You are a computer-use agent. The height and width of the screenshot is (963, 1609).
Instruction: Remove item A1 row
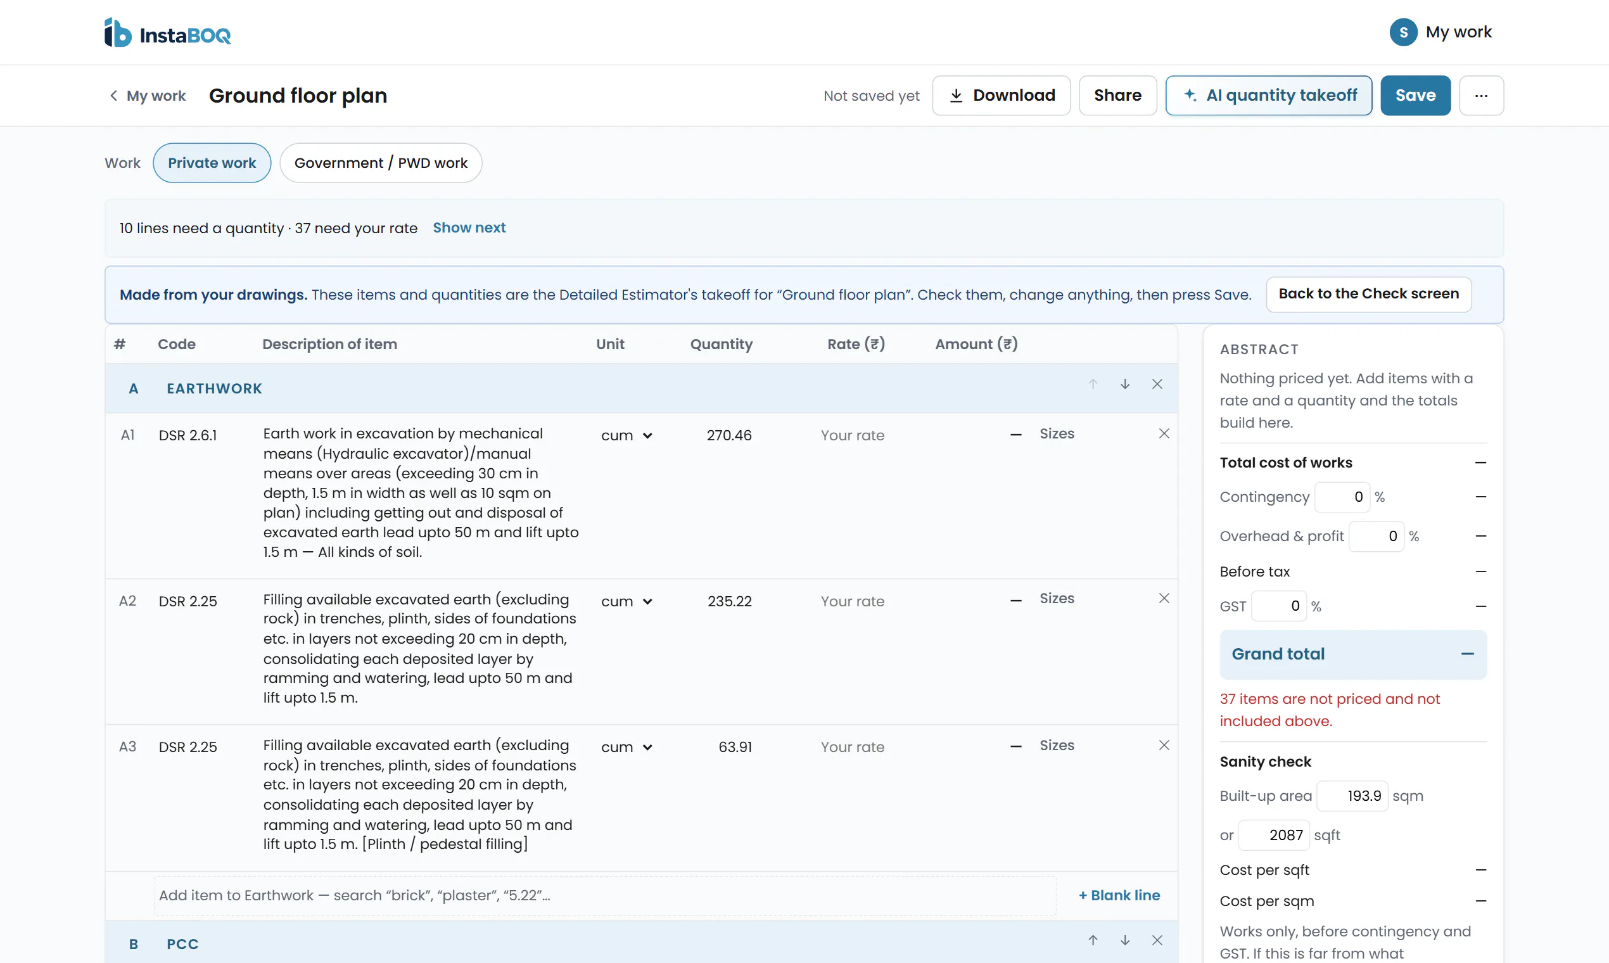click(1164, 433)
